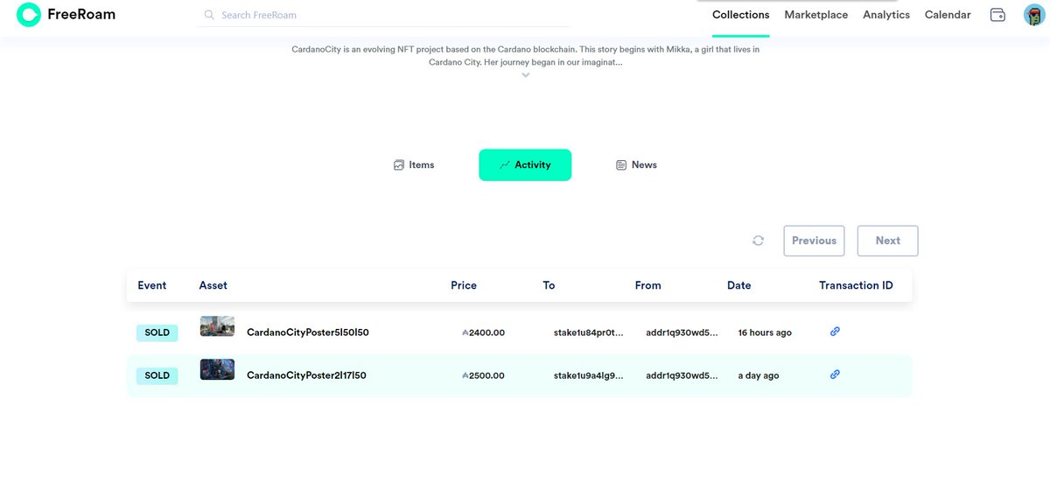The width and height of the screenshot is (1050, 483).
Task: Click buyer address stake1u9a4lg9...
Action: click(589, 375)
